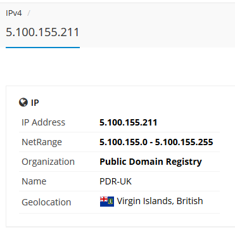Click the Geolocation row label

point(46,202)
